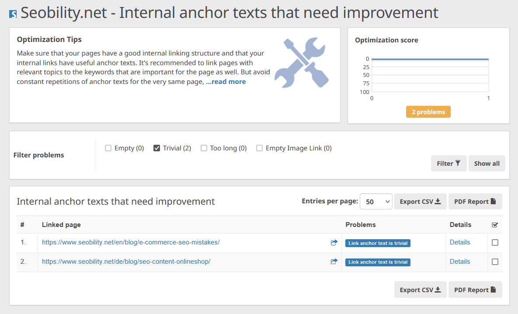Click the Seobility logo icon in the title

coord(13,14)
